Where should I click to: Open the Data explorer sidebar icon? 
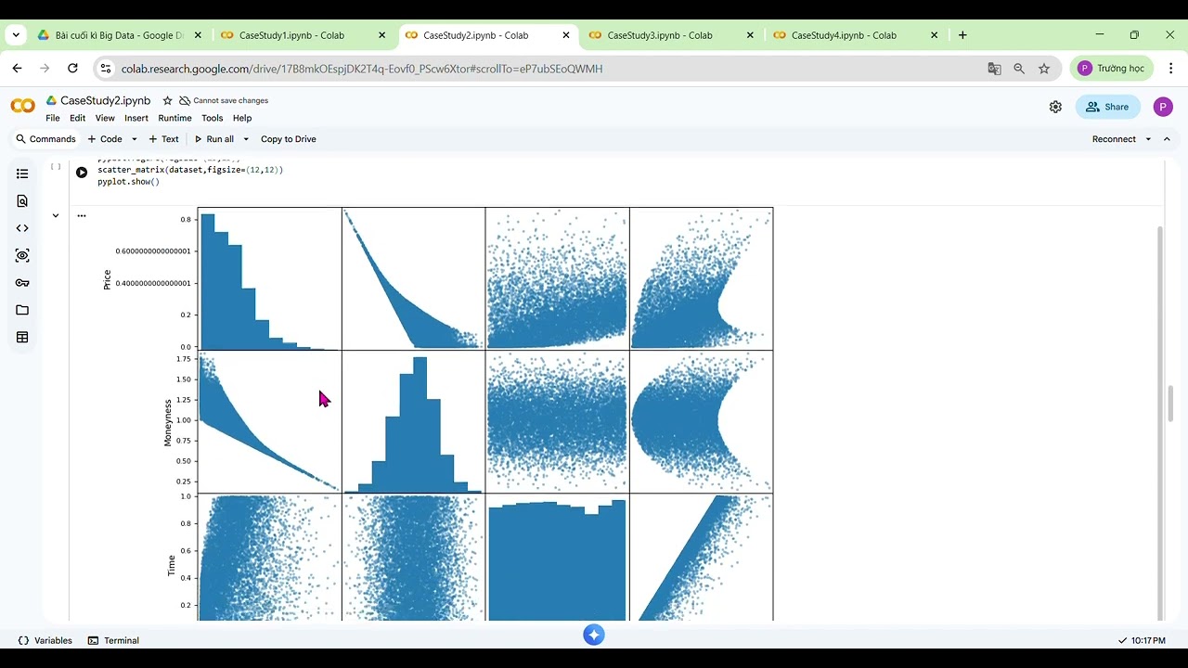coord(22,255)
